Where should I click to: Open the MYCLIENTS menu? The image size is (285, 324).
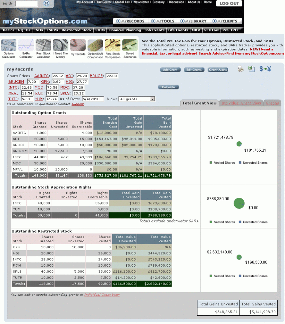pos(225,21)
